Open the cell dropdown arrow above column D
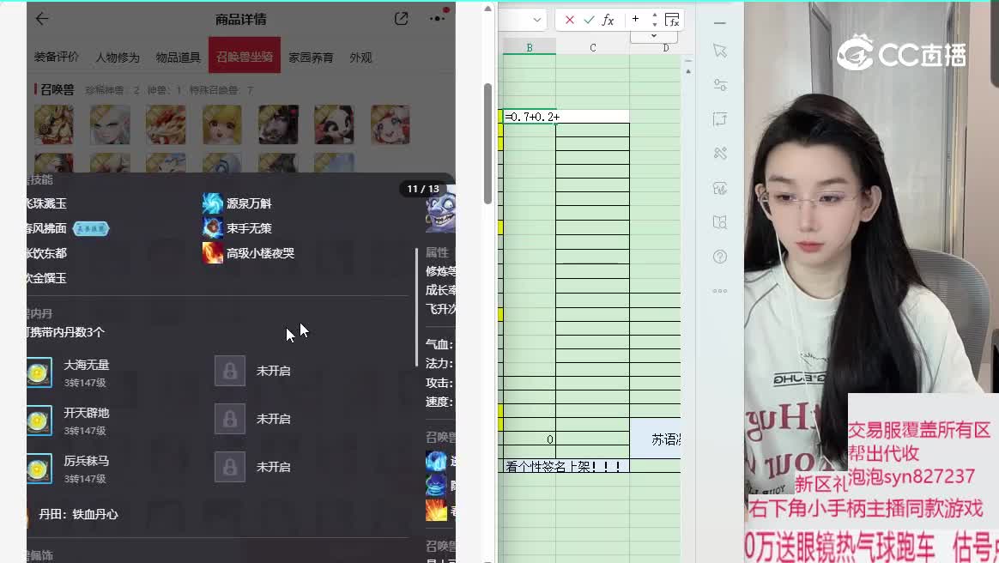This screenshot has height=563, width=999. (x=654, y=35)
